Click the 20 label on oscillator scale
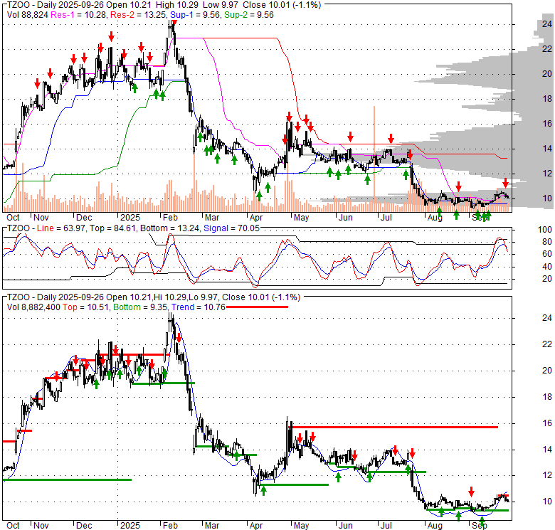This screenshot has height=530, width=555. [x=547, y=279]
